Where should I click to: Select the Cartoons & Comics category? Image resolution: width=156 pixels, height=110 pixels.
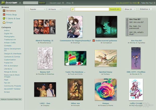[12, 57]
